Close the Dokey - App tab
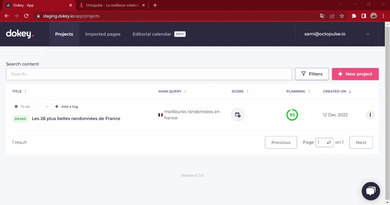Screen dimensions: 390x205 71,5
